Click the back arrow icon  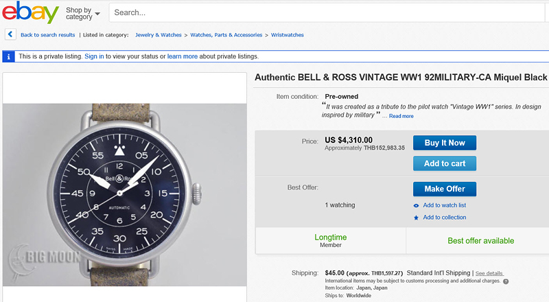click(x=10, y=34)
